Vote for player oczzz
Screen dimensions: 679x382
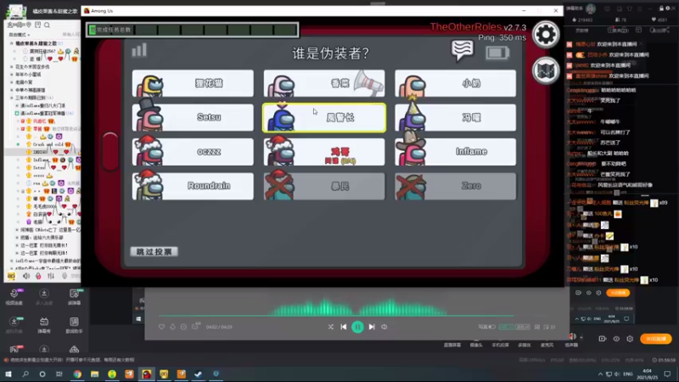193,152
